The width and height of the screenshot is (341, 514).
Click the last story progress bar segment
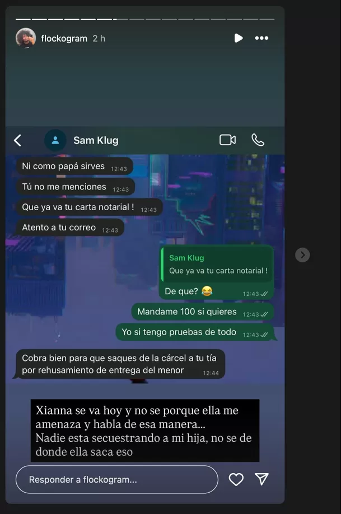point(267,20)
